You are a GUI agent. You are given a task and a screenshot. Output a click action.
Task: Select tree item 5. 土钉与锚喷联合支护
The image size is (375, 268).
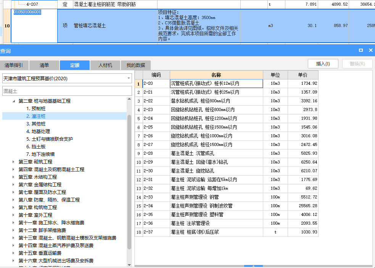coord(50,139)
